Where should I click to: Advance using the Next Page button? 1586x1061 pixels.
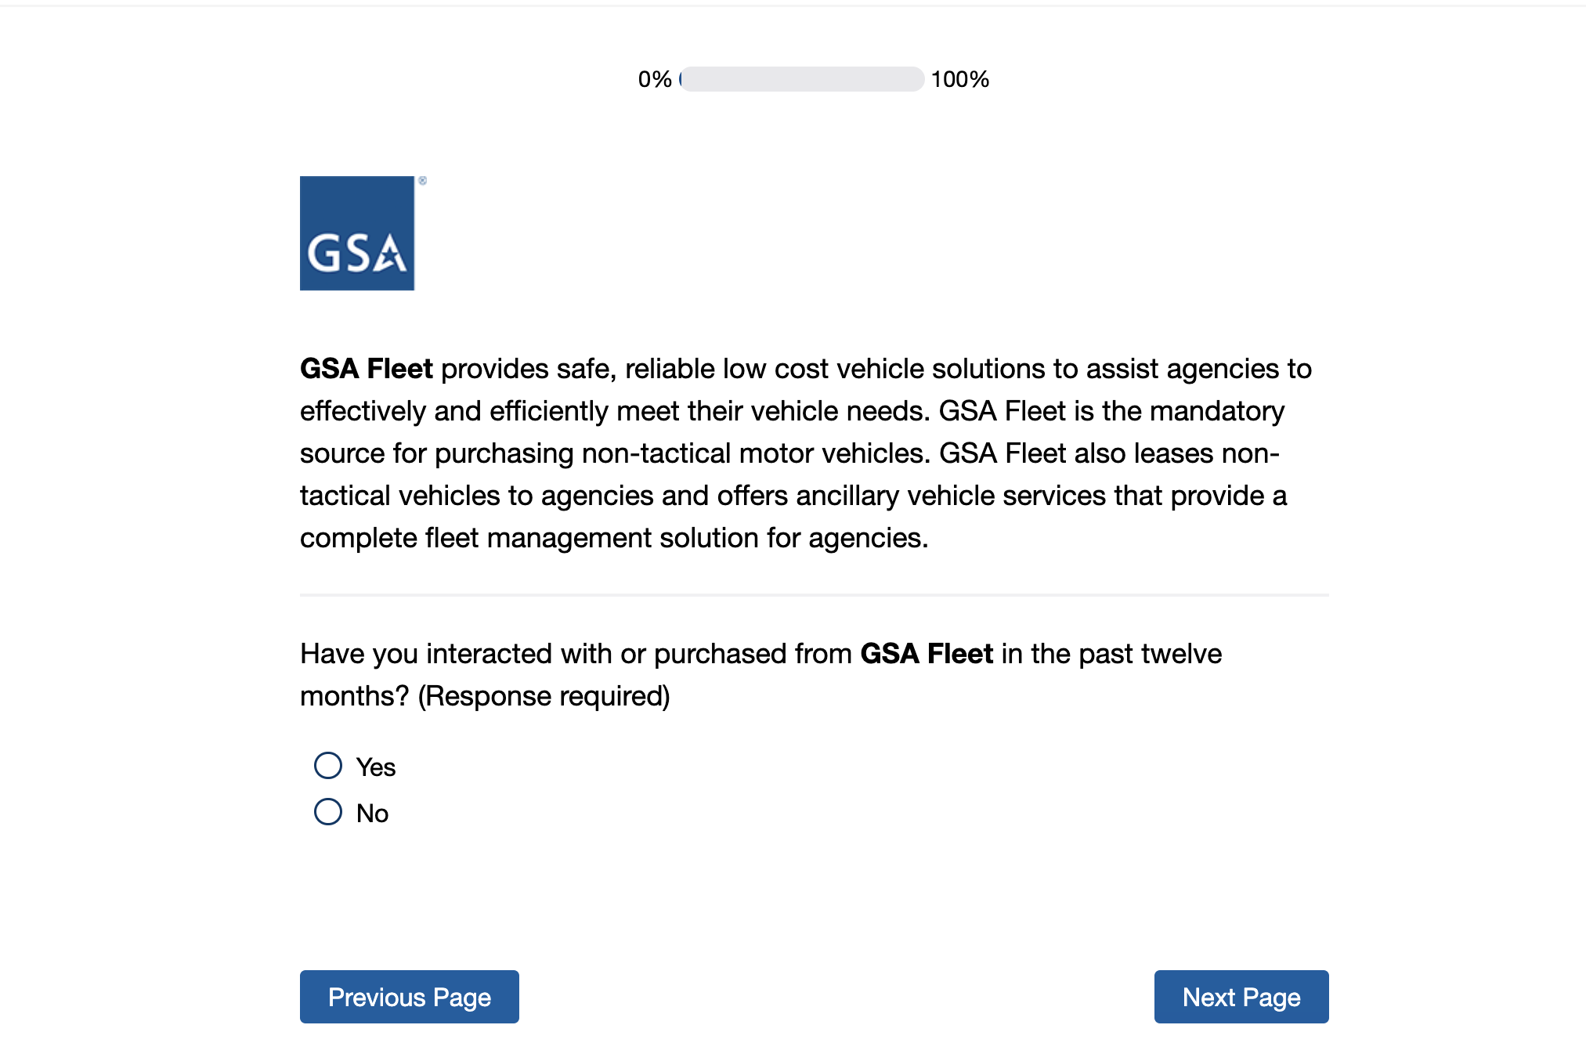pos(1241,997)
